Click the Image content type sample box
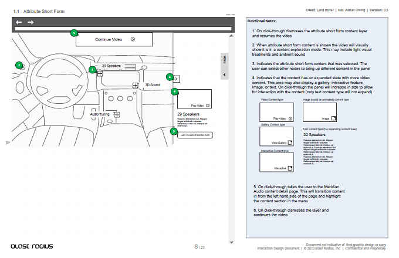This screenshot has height=258, width=399. click(320, 112)
